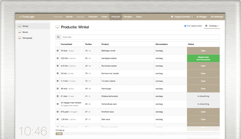The image size is (241, 139).
Task: Open the Slagerij Schneider company switcher
Action: pyautogui.click(x=182, y=17)
